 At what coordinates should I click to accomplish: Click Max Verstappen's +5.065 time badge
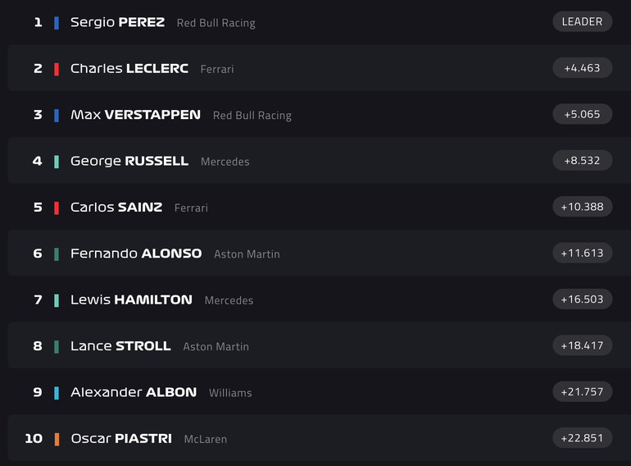click(x=583, y=114)
